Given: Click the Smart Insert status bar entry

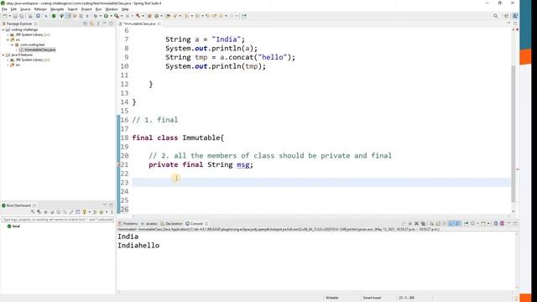Looking at the screenshot, I should pyautogui.click(x=372, y=298).
